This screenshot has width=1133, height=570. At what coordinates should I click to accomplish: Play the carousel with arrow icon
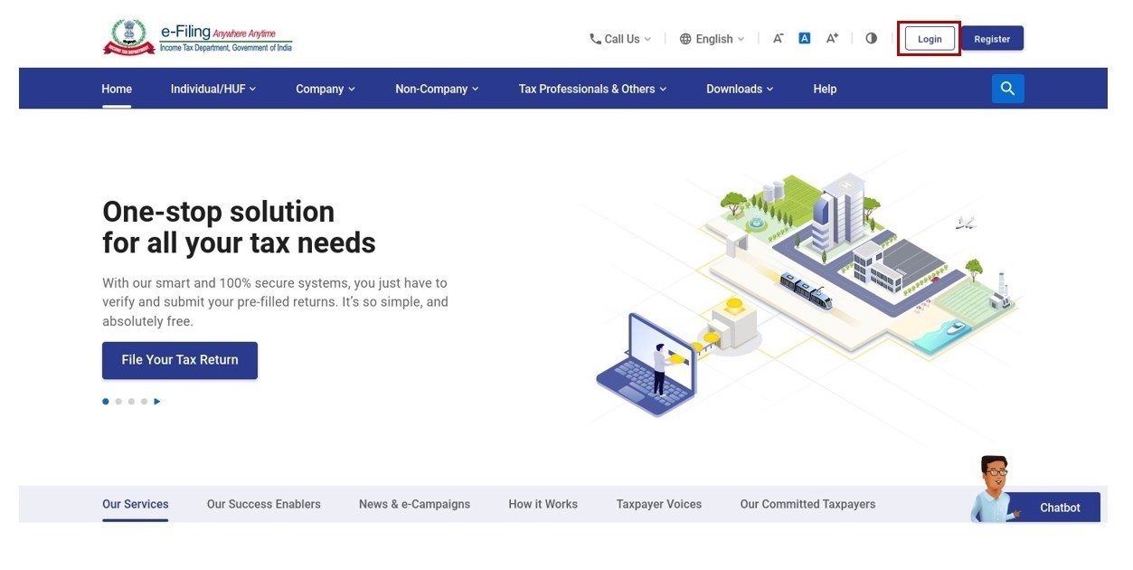click(157, 401)
